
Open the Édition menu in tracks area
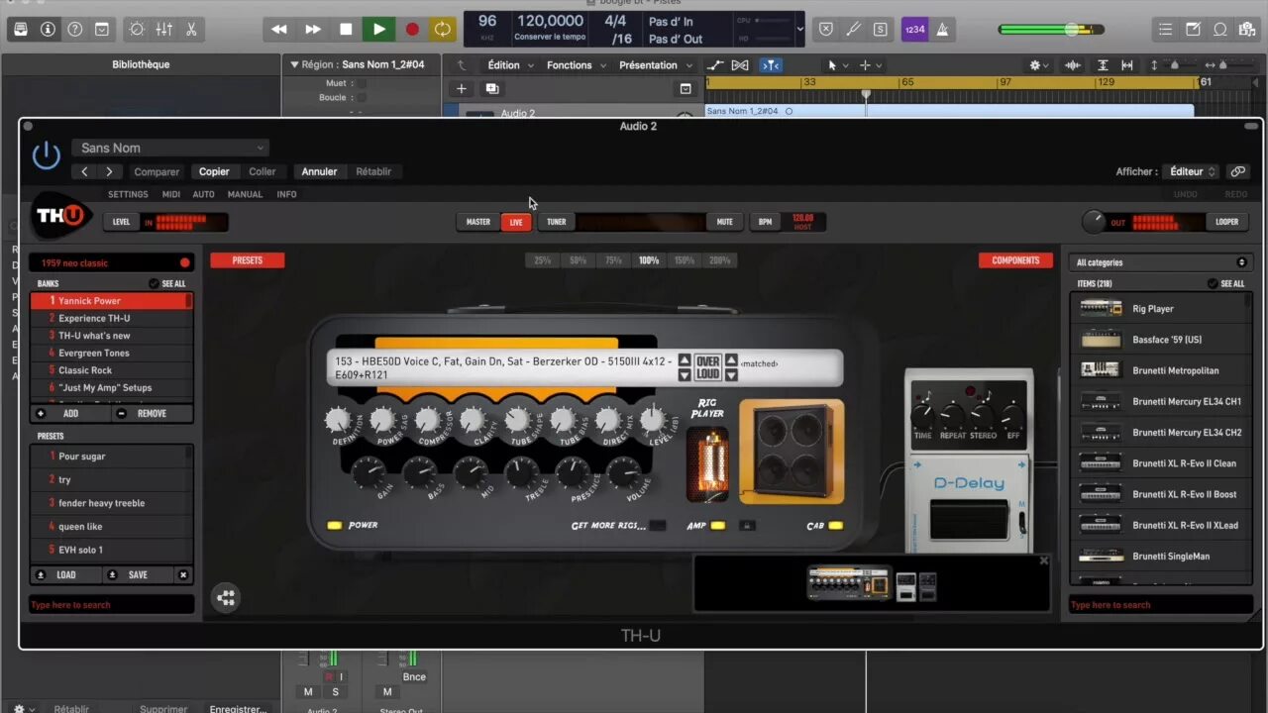click(509, 65)
